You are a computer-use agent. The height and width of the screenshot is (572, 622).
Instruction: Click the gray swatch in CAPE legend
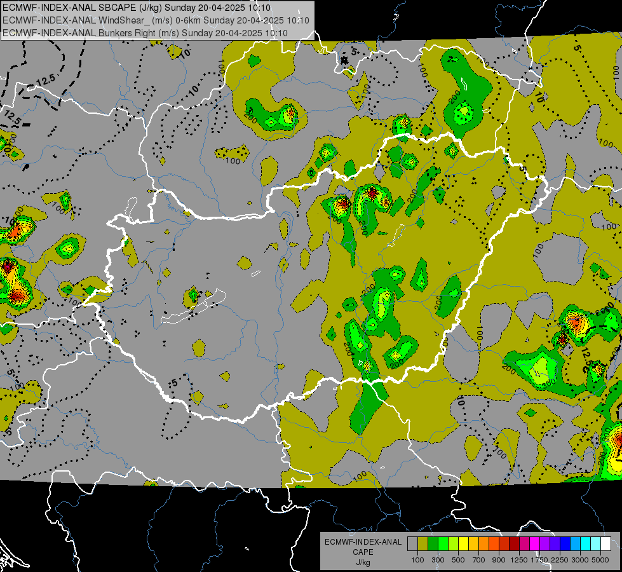[x=412, y=543]
